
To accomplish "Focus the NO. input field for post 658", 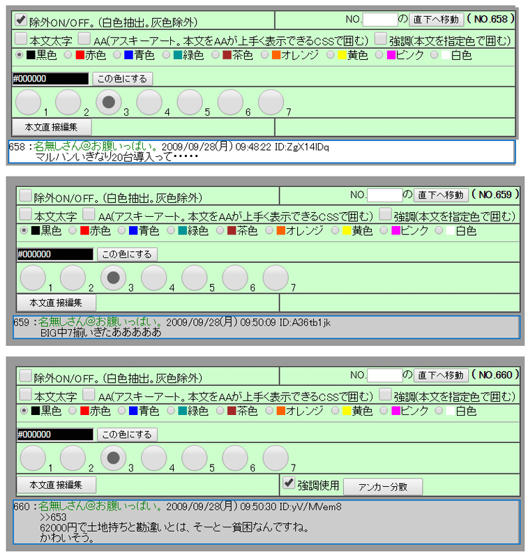I will click(x=379, y=20).
